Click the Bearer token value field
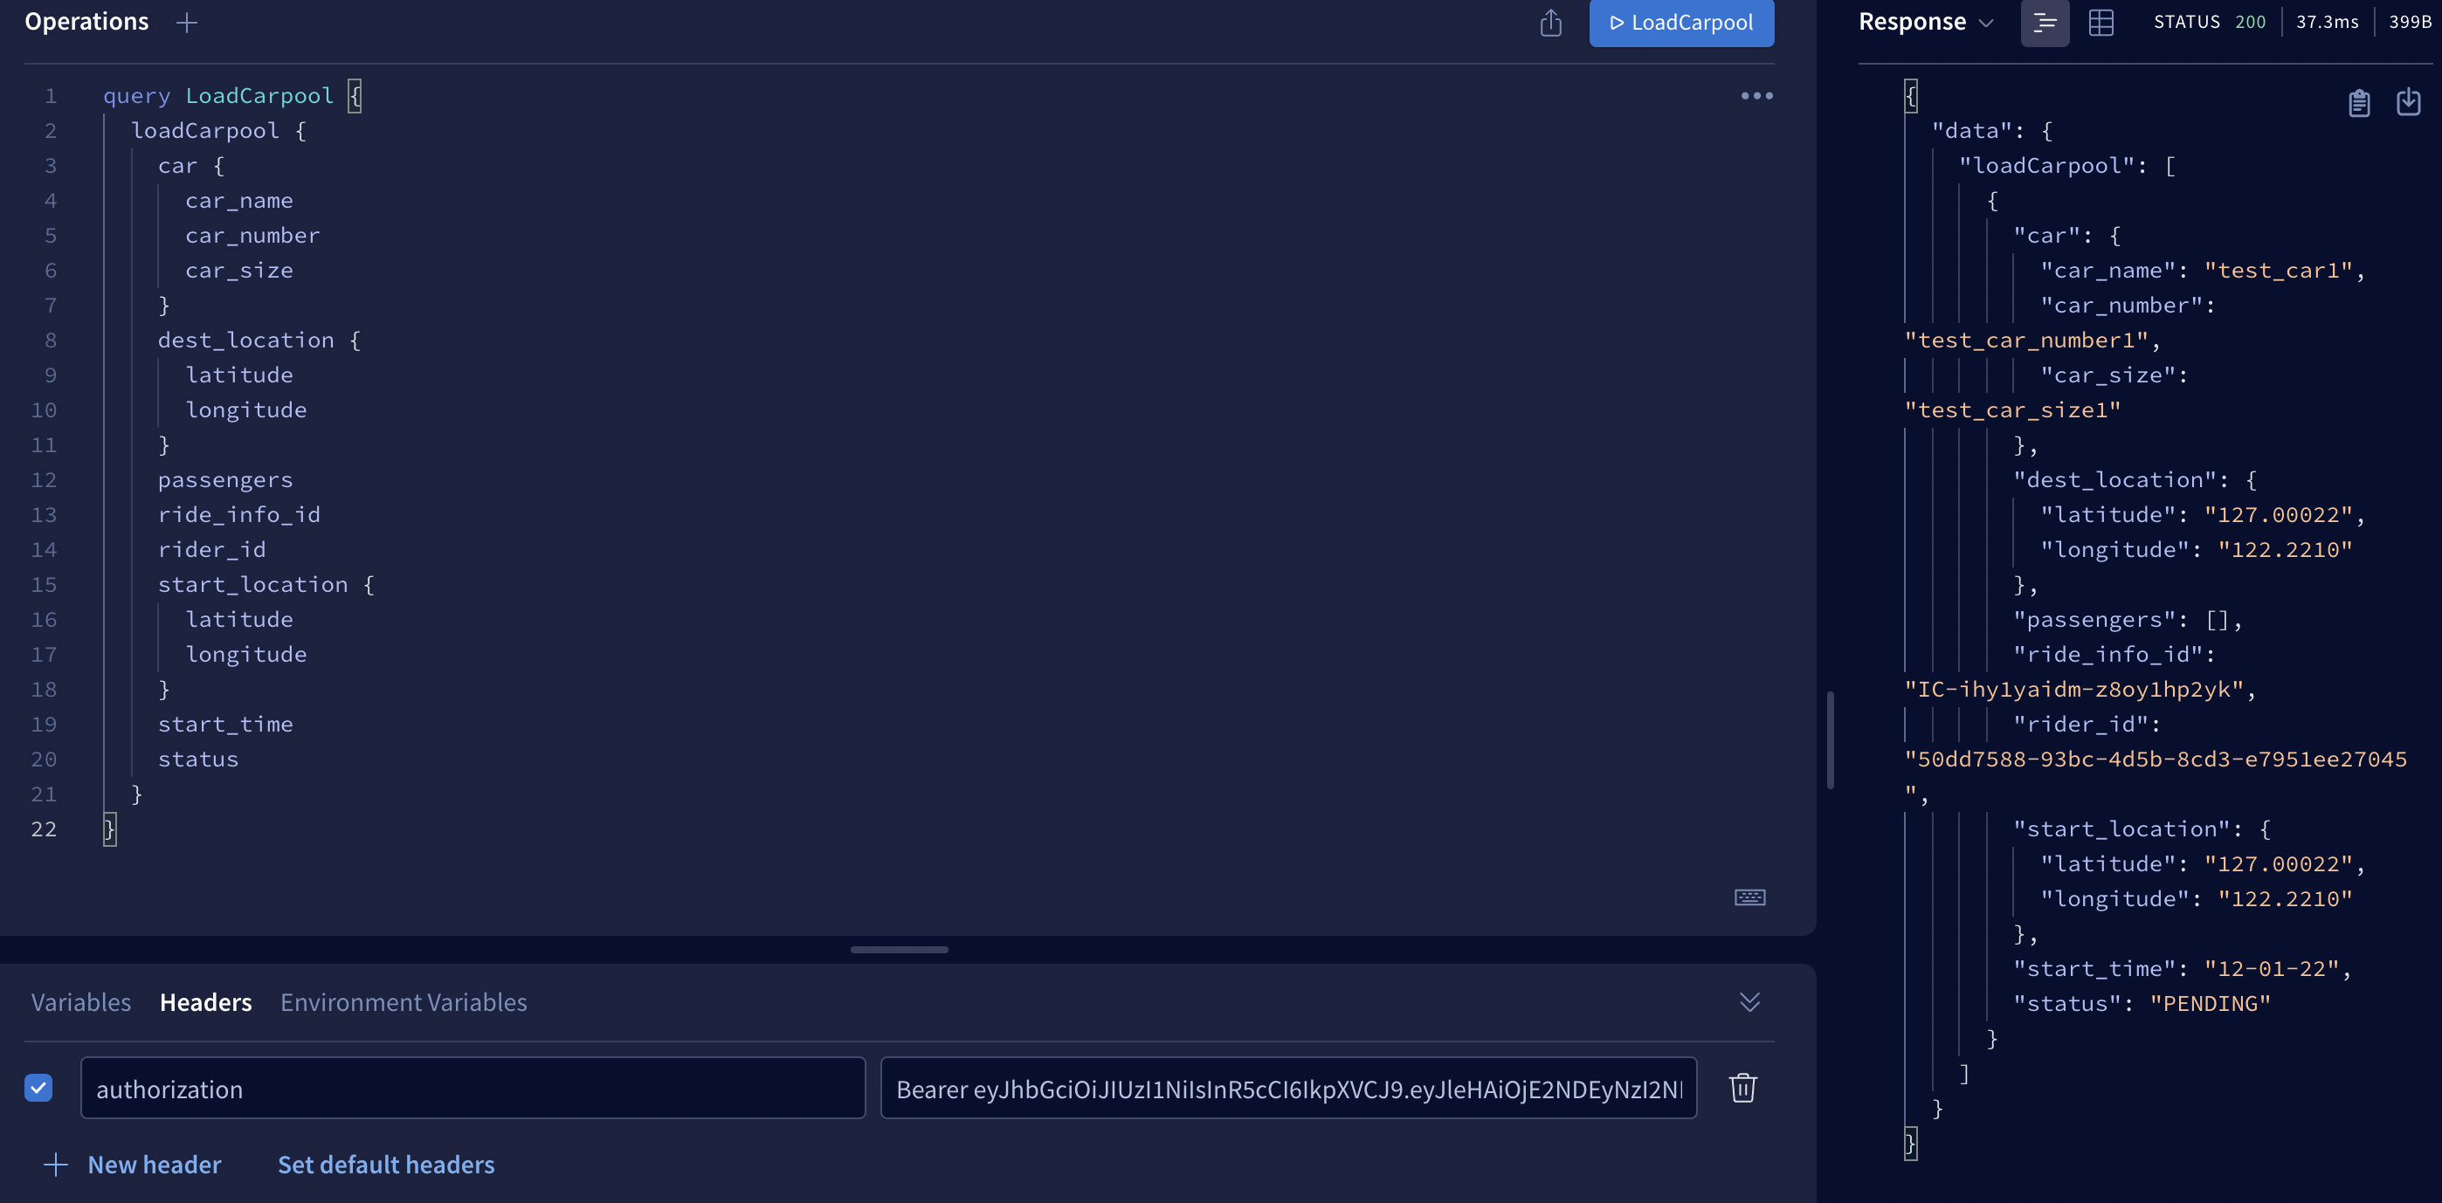This screenshot has height=1203, width=2442. coord(1287,1089)
